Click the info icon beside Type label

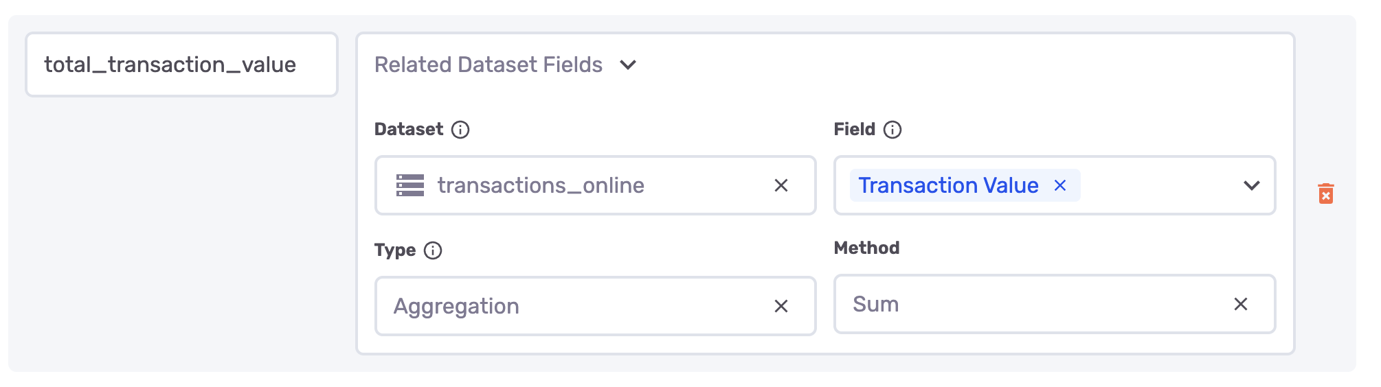433,250
